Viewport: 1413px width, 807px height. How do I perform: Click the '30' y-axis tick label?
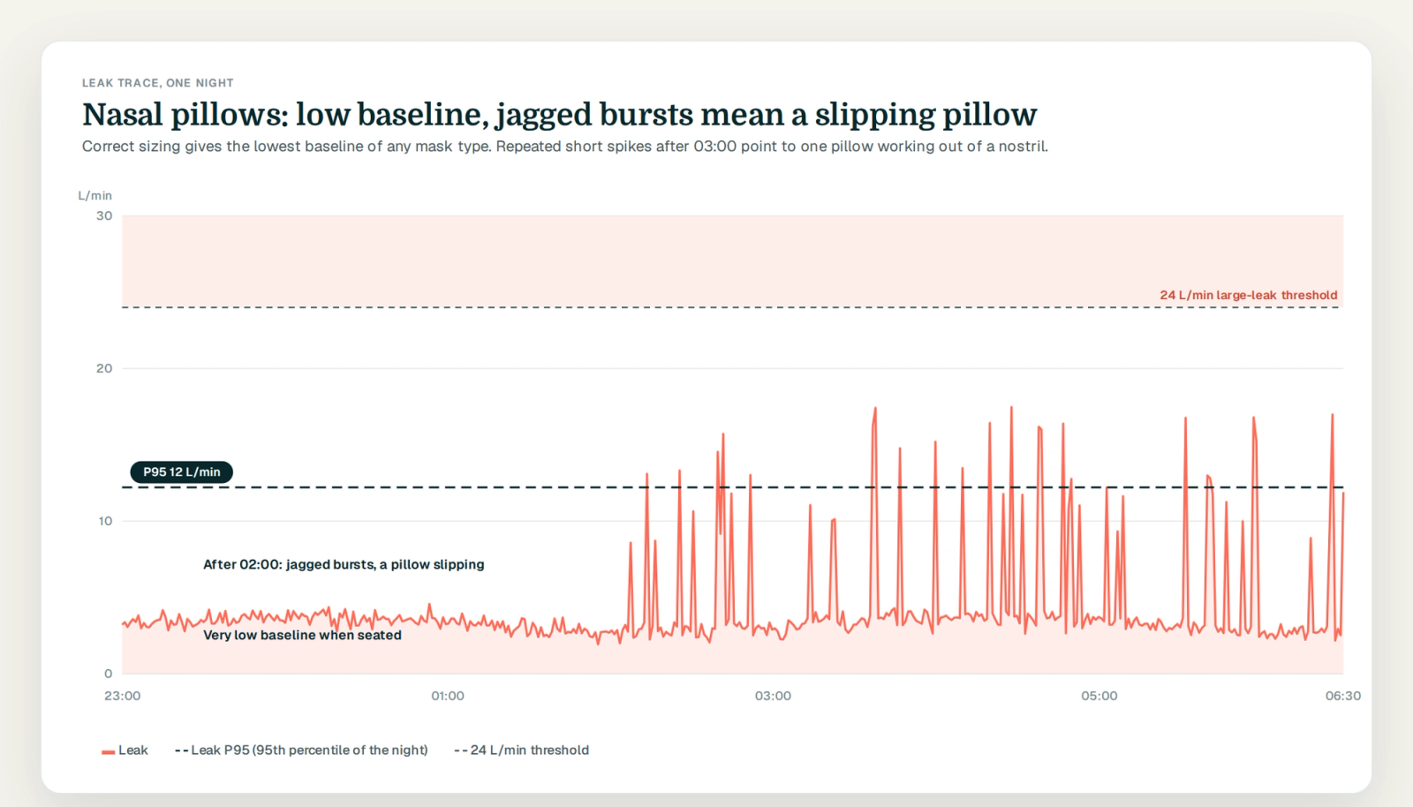[x=104, y=215]
